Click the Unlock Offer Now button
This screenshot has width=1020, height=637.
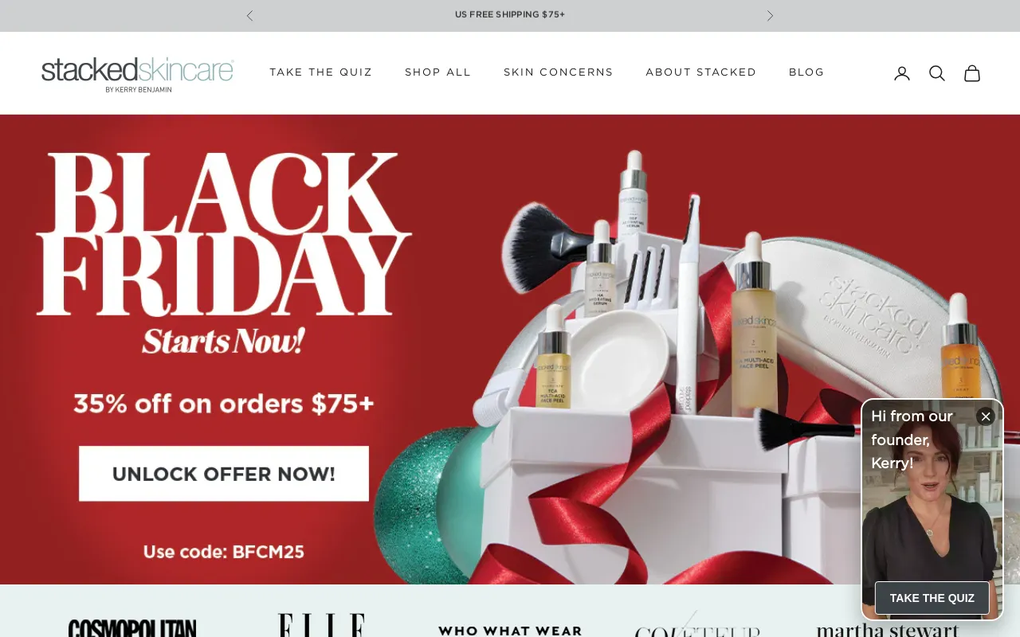click(x=224, y=474)
